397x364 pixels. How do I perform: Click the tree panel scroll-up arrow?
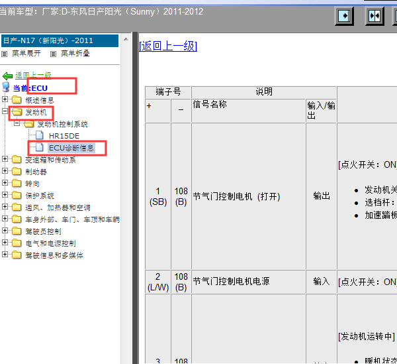click(x=126, y=39)
